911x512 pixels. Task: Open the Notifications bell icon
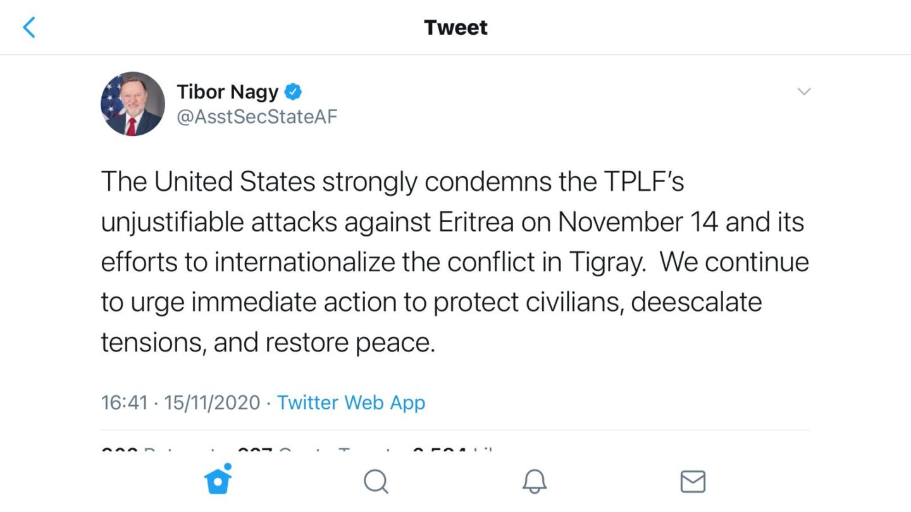click(534, 482)
